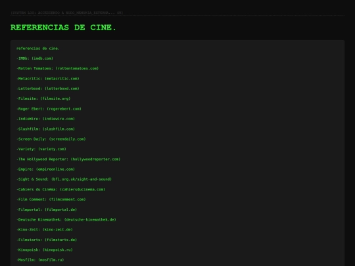This screenshot has width=355, height=266.
Task: Click the Sight & Sound entry
Action: coord(64,179)
